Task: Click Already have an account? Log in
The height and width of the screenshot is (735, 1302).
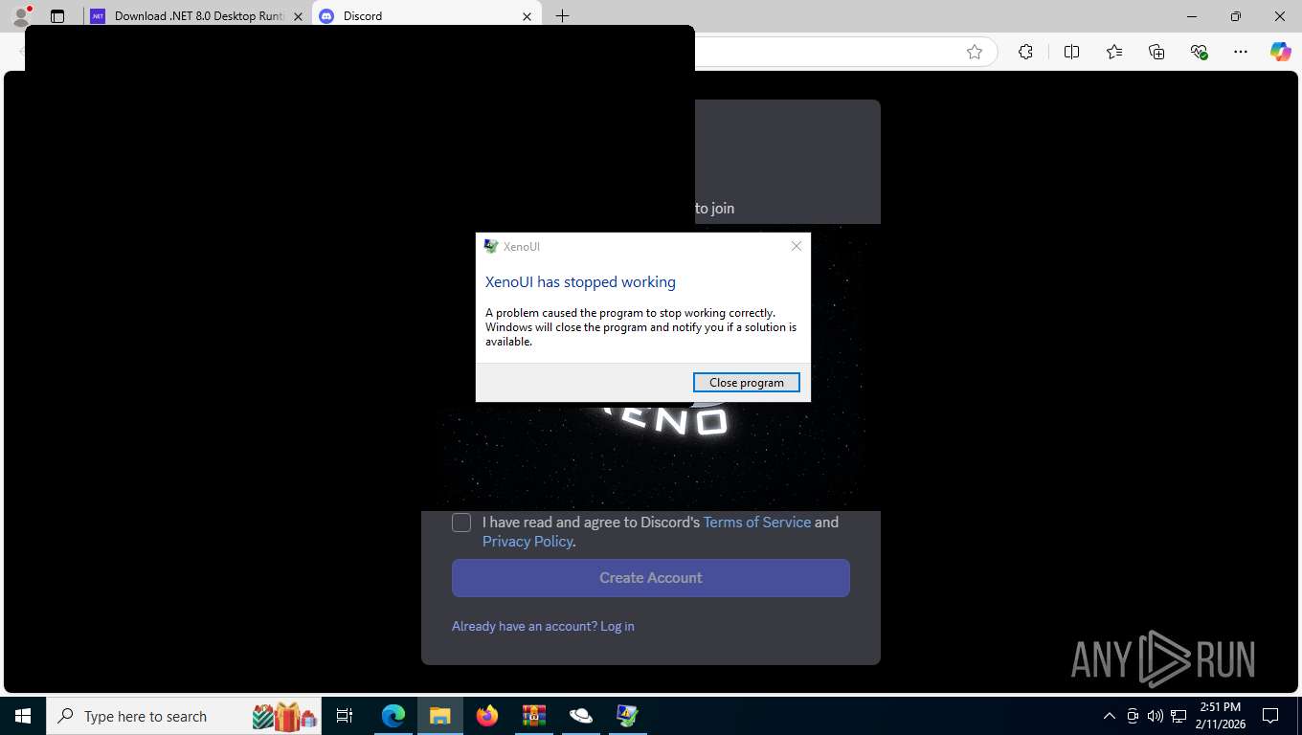Action: [543, 626]
